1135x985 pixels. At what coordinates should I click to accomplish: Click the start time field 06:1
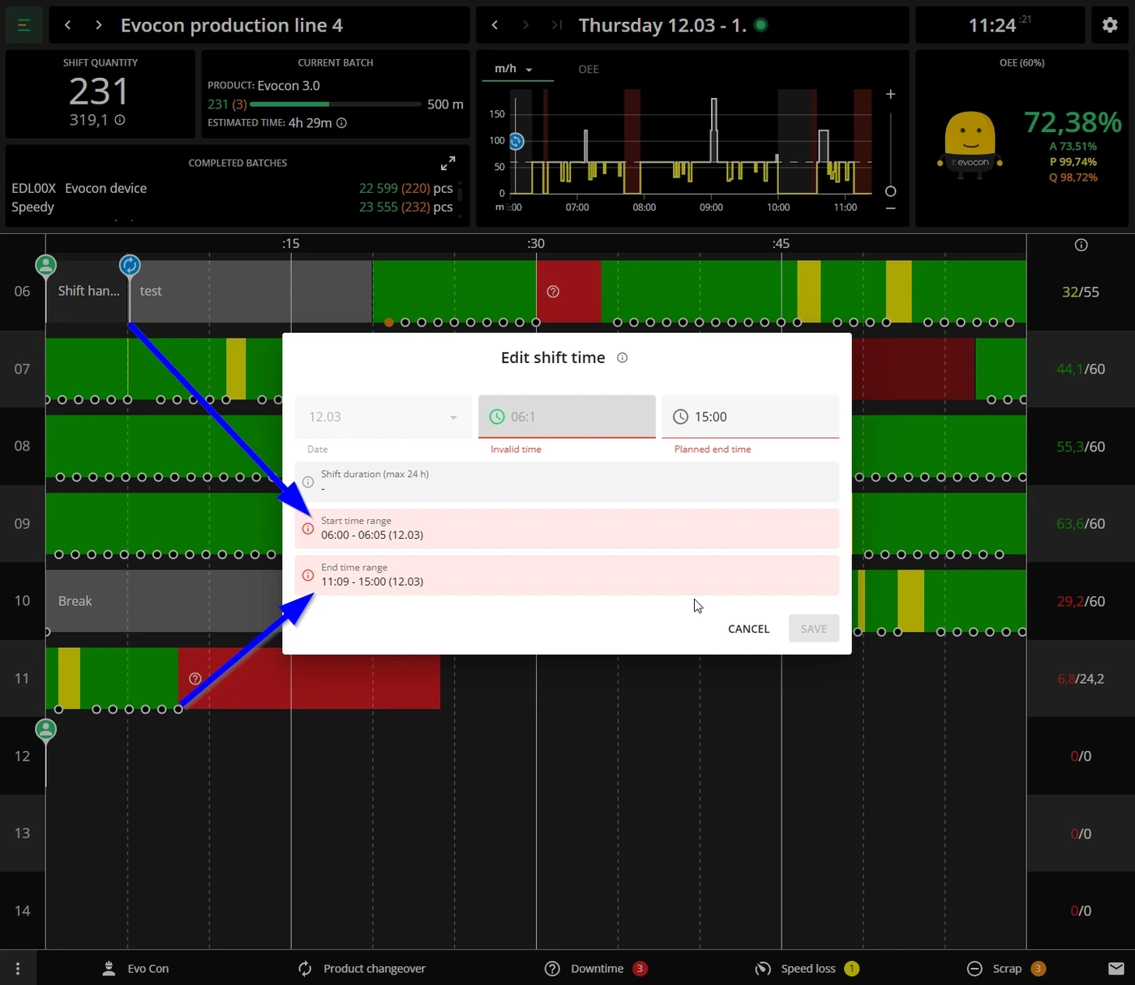(x=567, y=416)
